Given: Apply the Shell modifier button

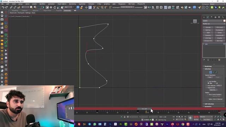Looking at the screenshot, I should click(208, 33).
